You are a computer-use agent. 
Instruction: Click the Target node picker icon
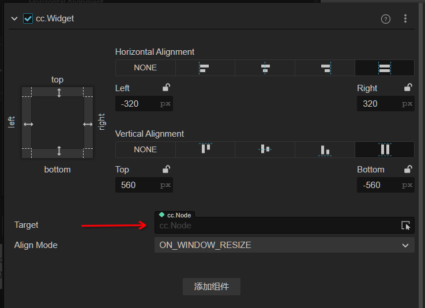405,226
